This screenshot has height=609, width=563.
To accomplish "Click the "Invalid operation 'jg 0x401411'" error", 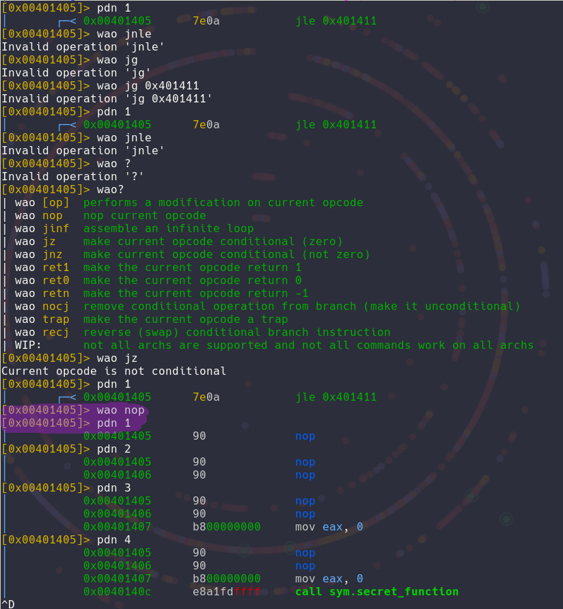I will coord(107,99).
